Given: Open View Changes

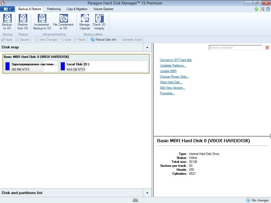Looking at the screenshot, I should pyautogui.click(x=46, y=40).
